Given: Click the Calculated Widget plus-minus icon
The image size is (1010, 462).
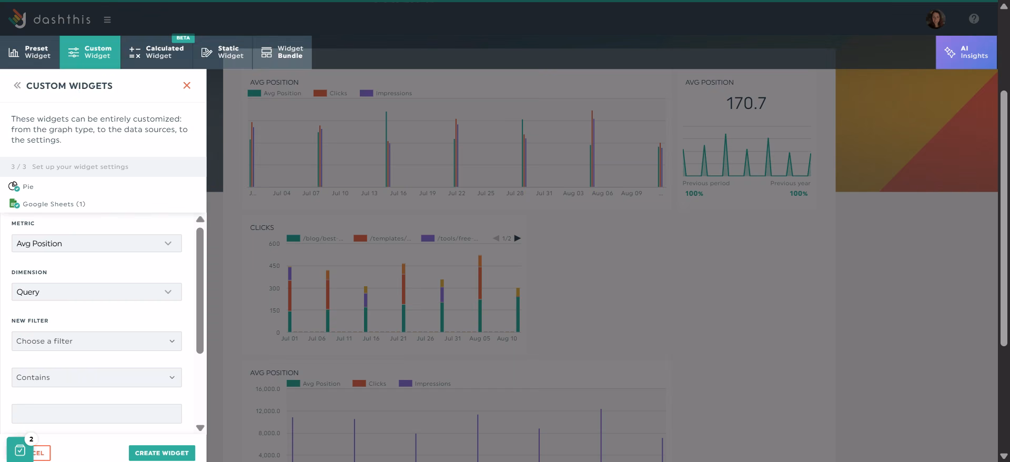Looking at the screenshot, I should click(135, 52).
